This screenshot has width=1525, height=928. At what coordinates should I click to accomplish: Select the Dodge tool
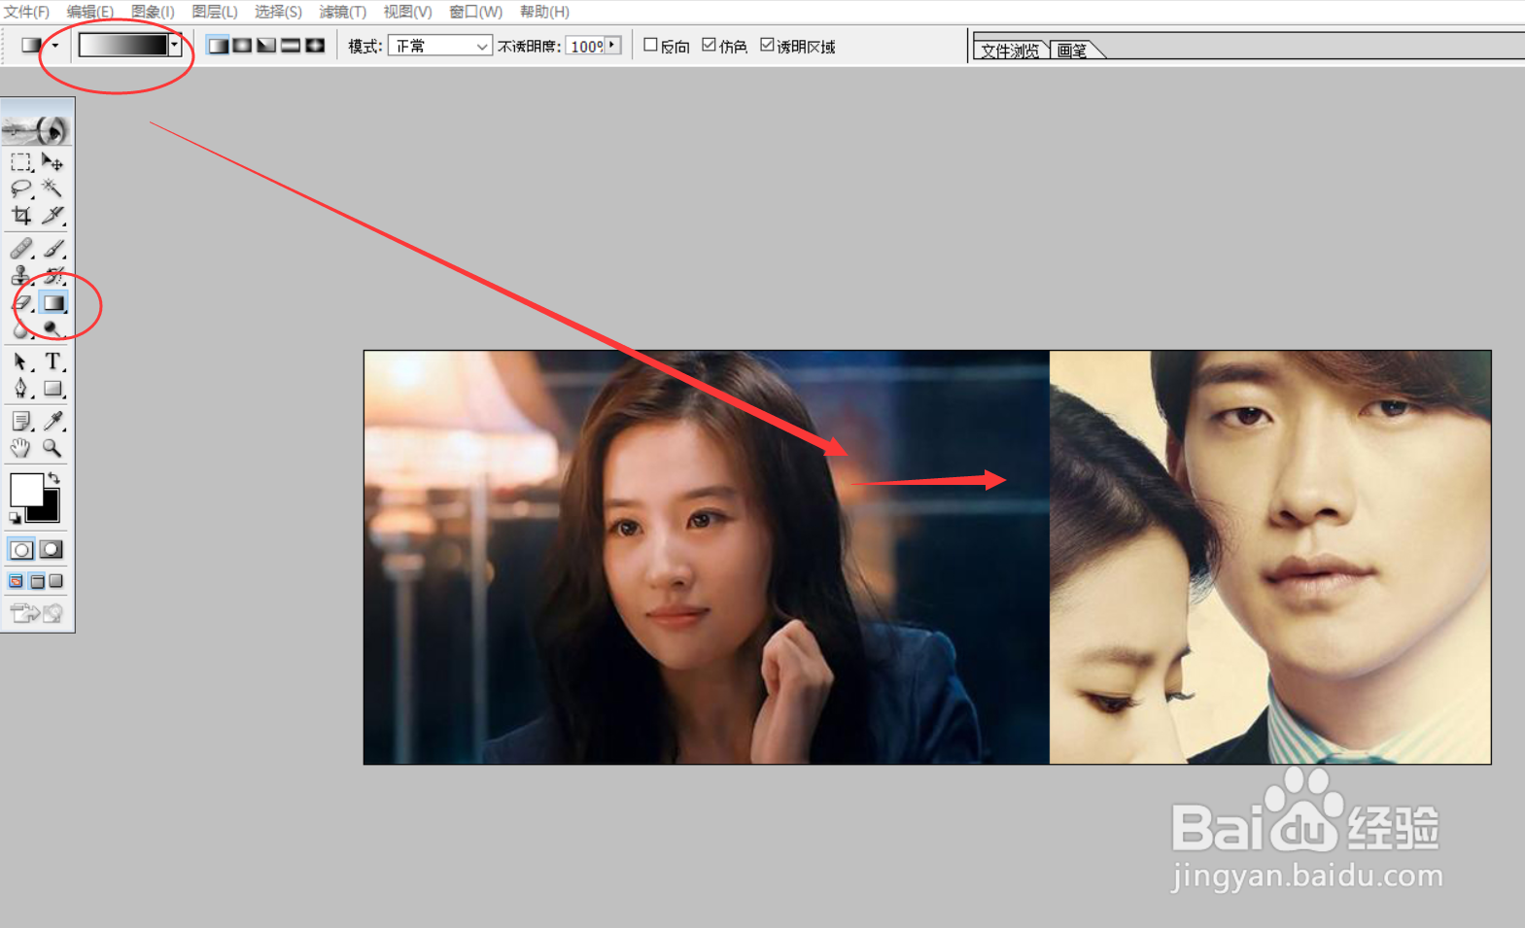(52, 329)
